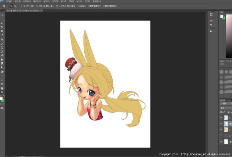Viewport: 232px width, 157px height.
Task: Open the zoom tool preset picker arrow
Action: tap(7, 6)
